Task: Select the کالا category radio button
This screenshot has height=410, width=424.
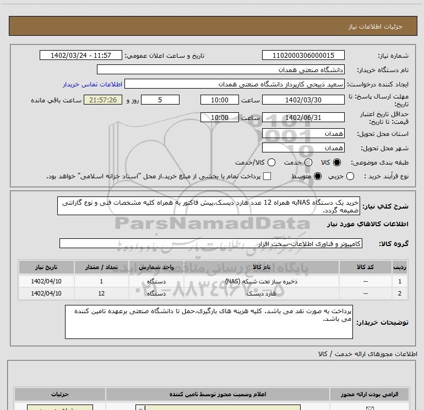Action: point(337,162)
